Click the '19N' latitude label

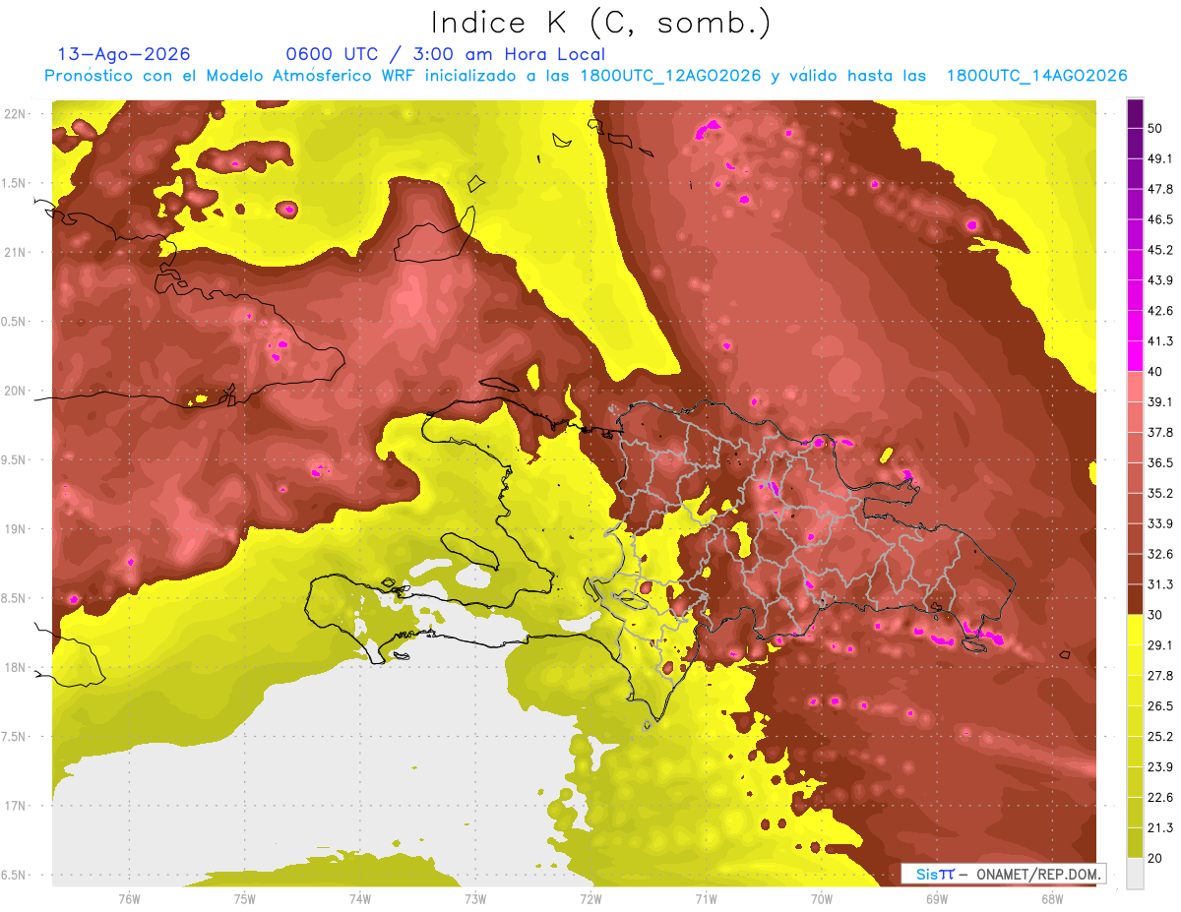point(16,528)
